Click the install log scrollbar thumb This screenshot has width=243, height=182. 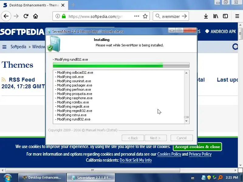point(186,117)
